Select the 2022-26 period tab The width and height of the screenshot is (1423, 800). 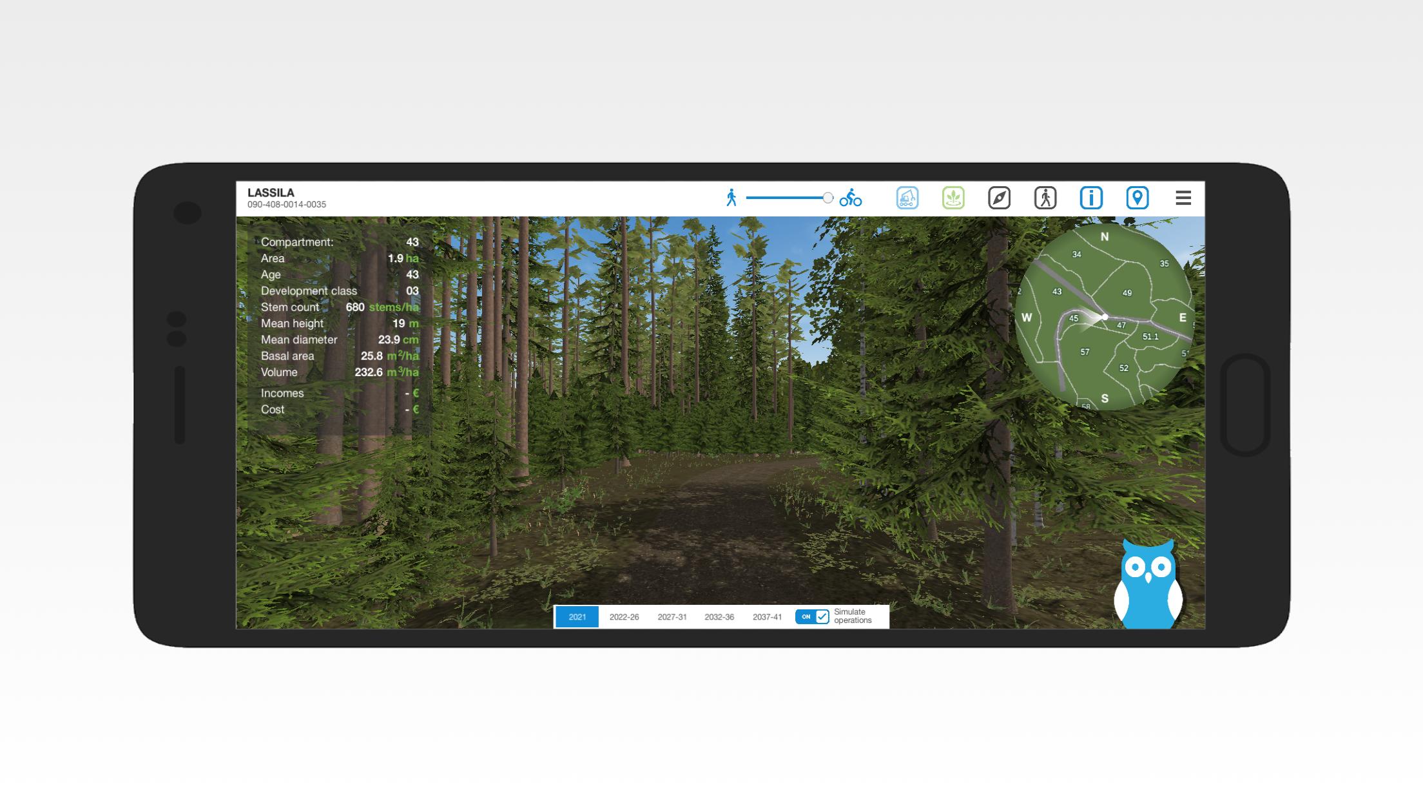624,617
